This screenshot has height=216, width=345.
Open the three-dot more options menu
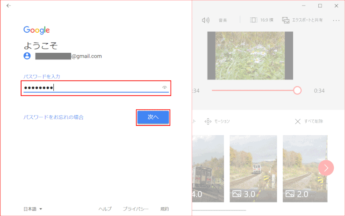(336, 21)
